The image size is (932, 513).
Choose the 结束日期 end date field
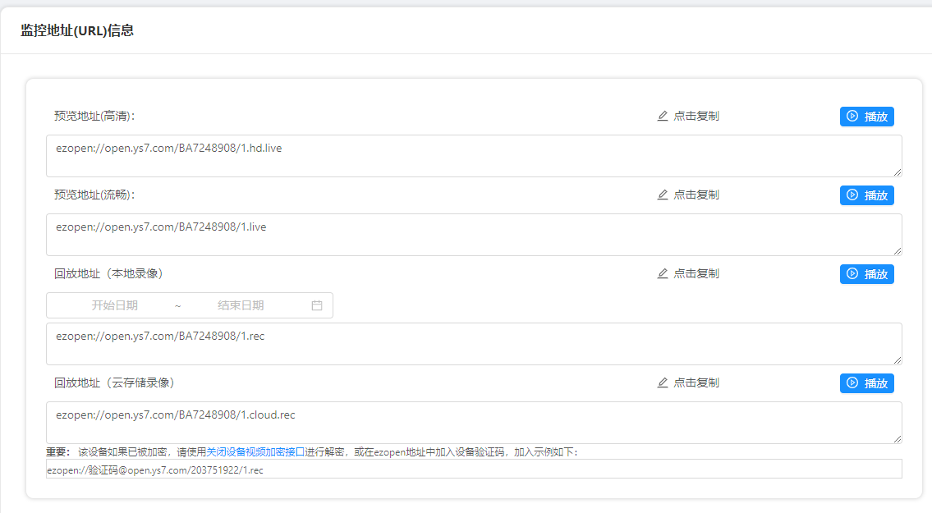(241, 305)
